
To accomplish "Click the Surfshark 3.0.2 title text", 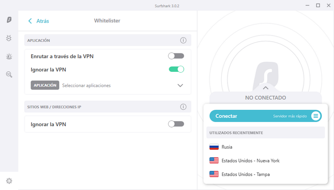I will coord(167,6).
